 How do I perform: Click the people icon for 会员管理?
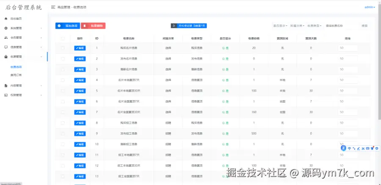pyautogui.click(x=6, y=38)
